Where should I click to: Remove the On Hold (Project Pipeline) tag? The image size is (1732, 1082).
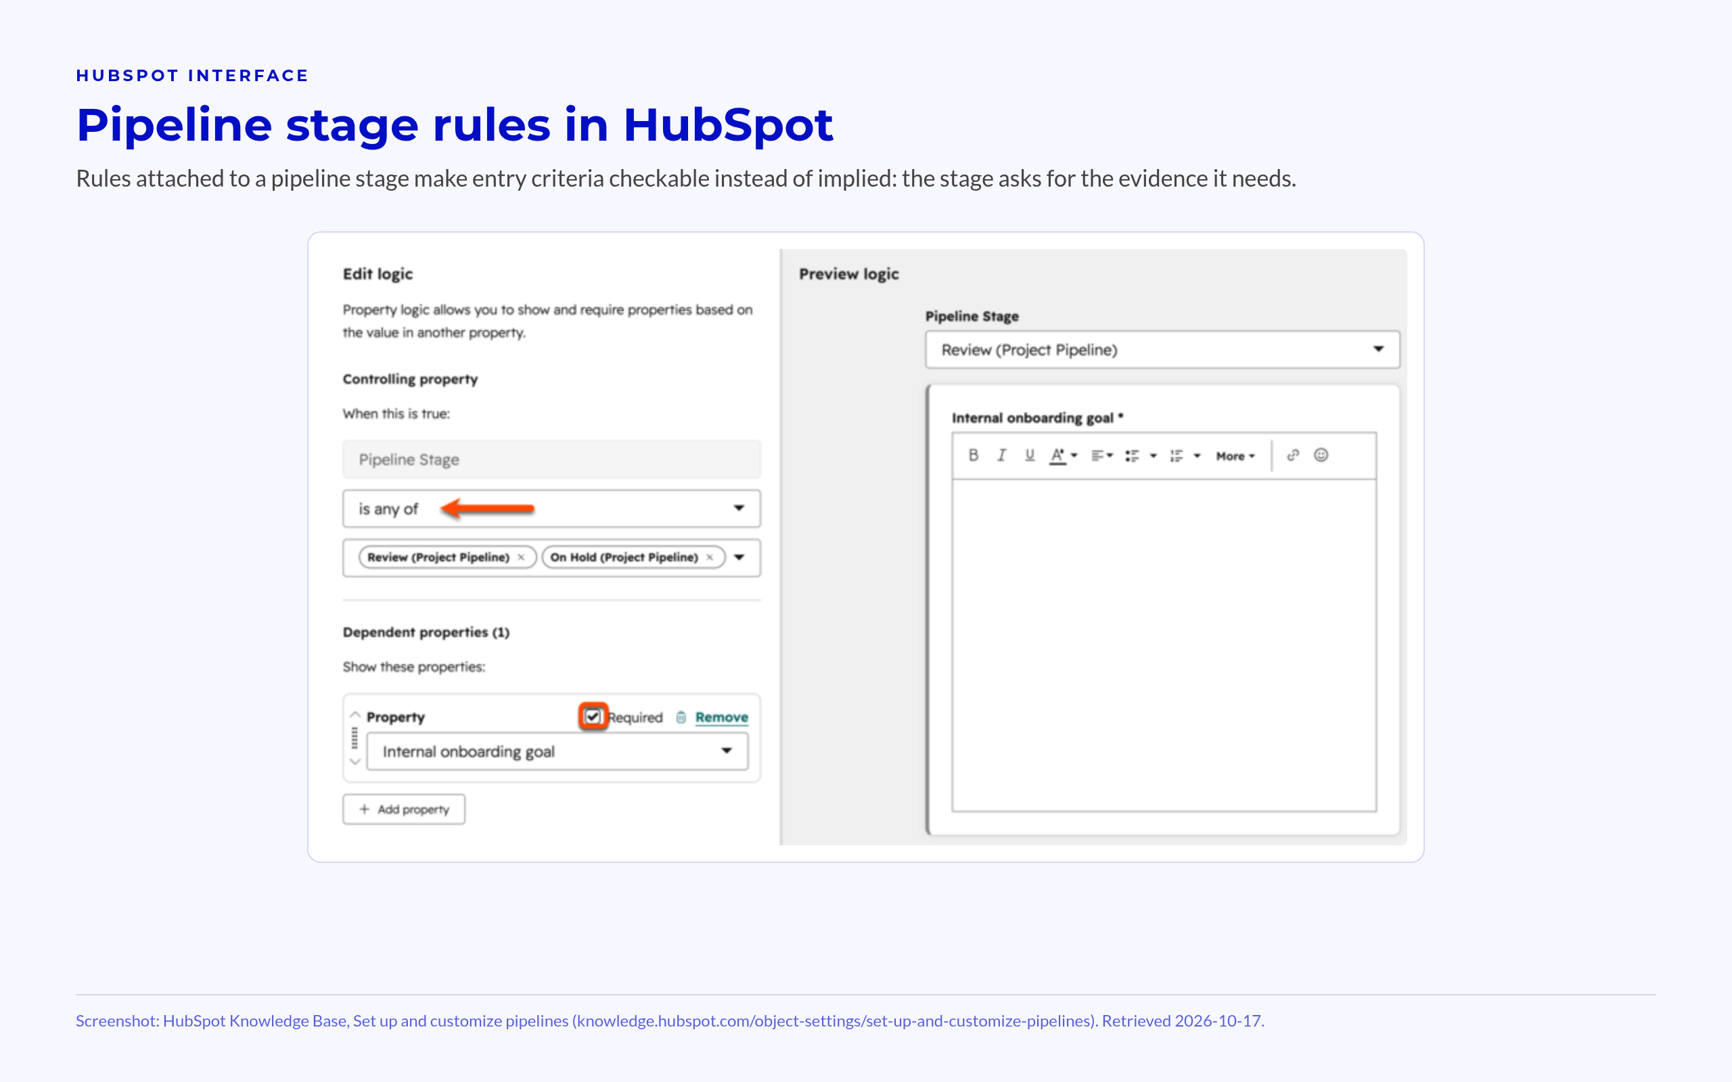coord(710,557)
